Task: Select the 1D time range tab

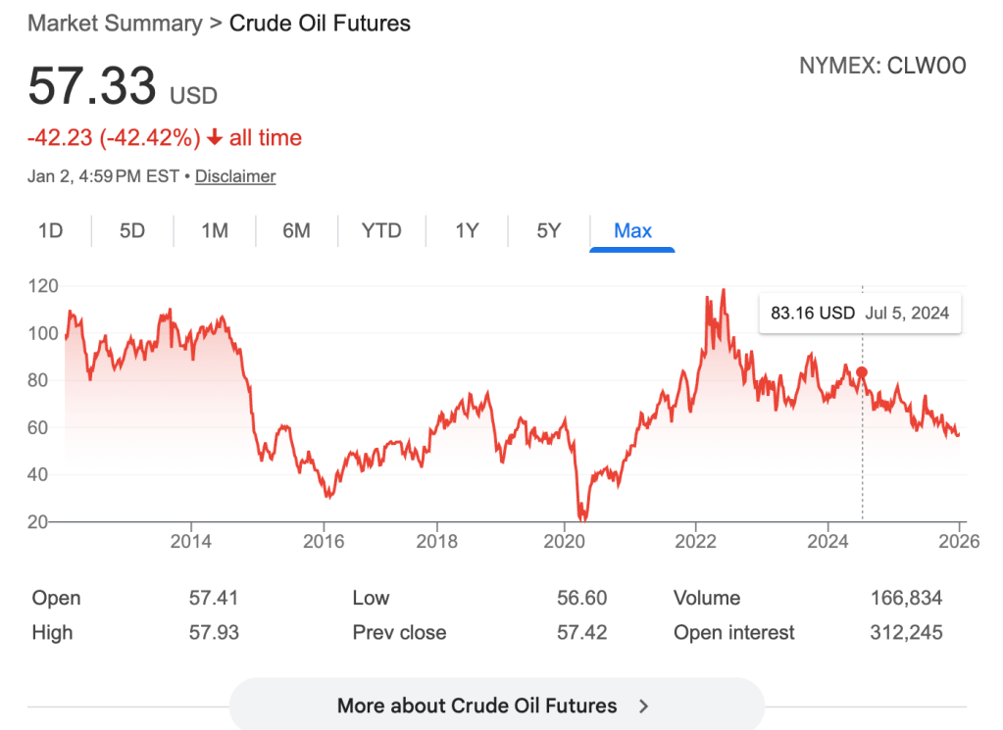Action: tap(50, 231)
